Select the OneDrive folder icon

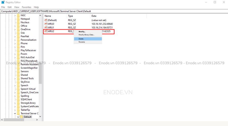(18, 29)
